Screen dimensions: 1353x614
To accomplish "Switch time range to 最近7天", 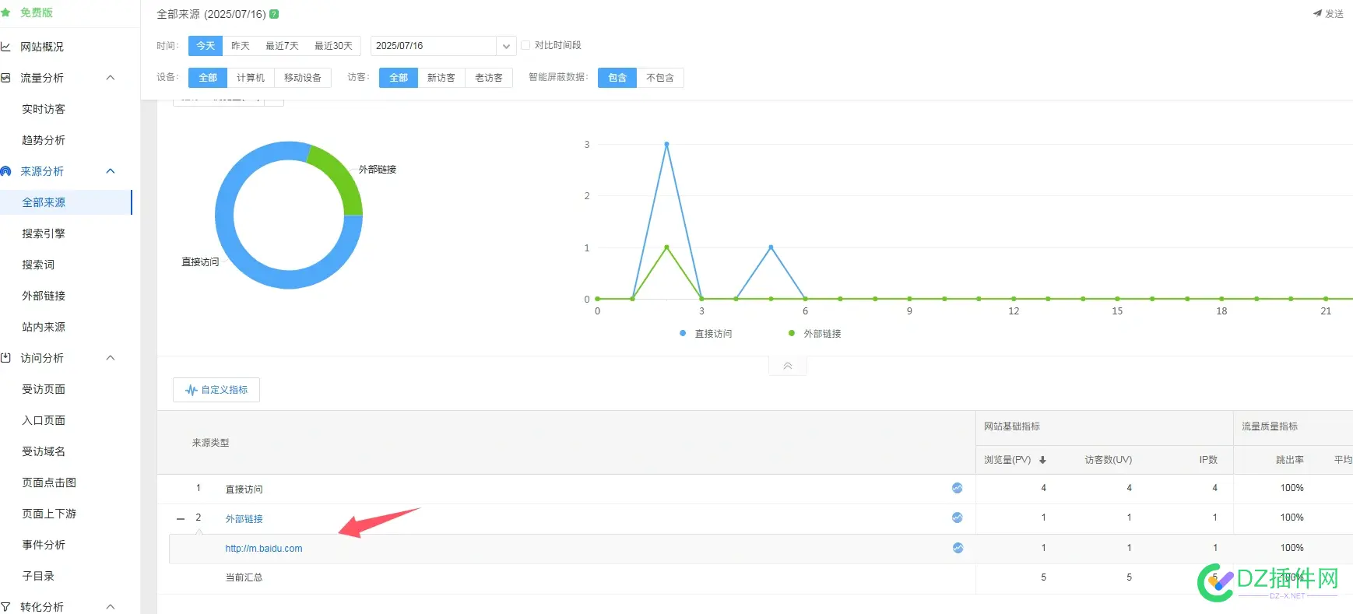I will pos(282,46).
